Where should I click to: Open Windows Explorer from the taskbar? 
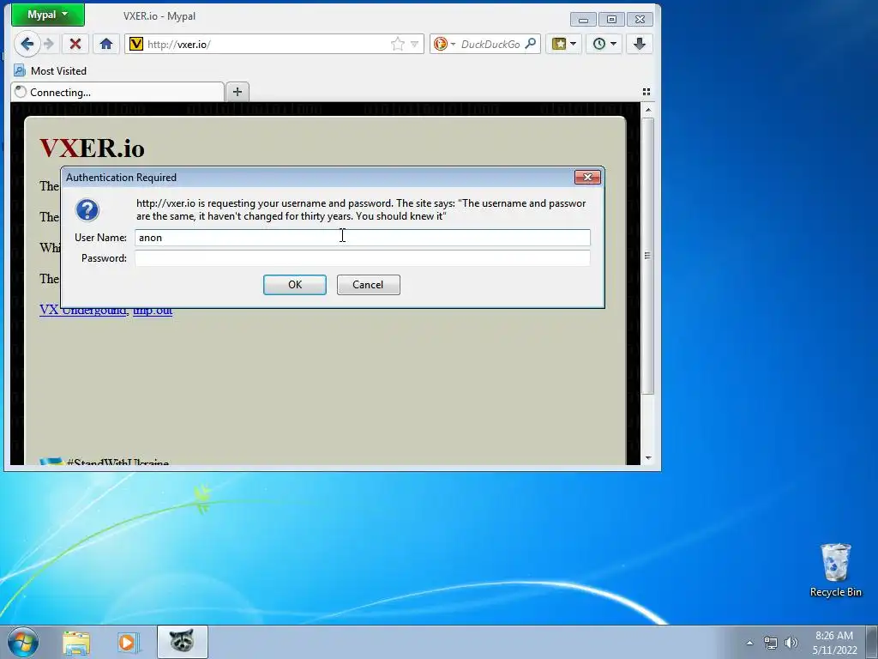click(x=76, y=642)
